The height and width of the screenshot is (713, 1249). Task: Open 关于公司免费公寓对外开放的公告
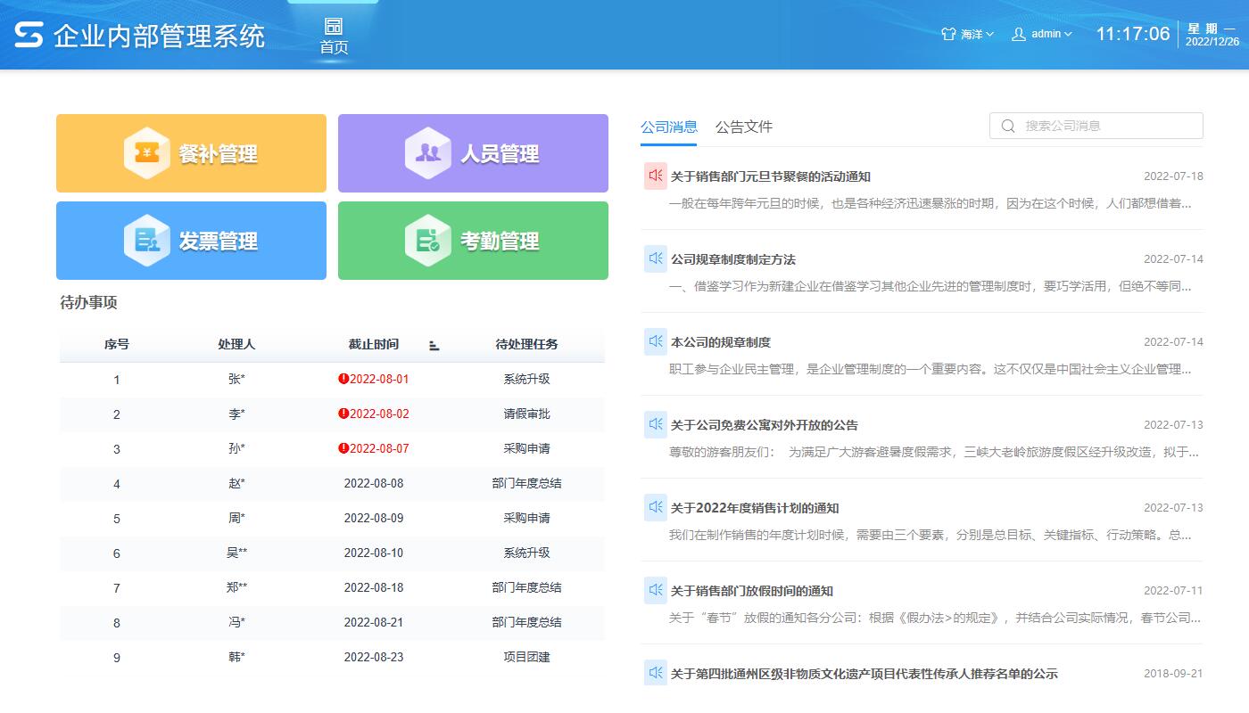coord(763,424)
